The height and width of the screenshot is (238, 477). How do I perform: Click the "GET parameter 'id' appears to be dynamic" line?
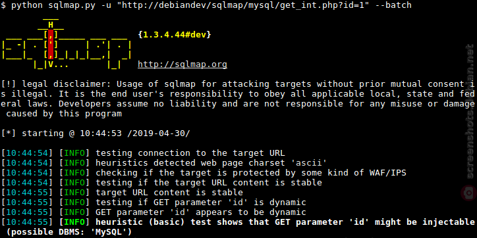(x=154, y=212)
